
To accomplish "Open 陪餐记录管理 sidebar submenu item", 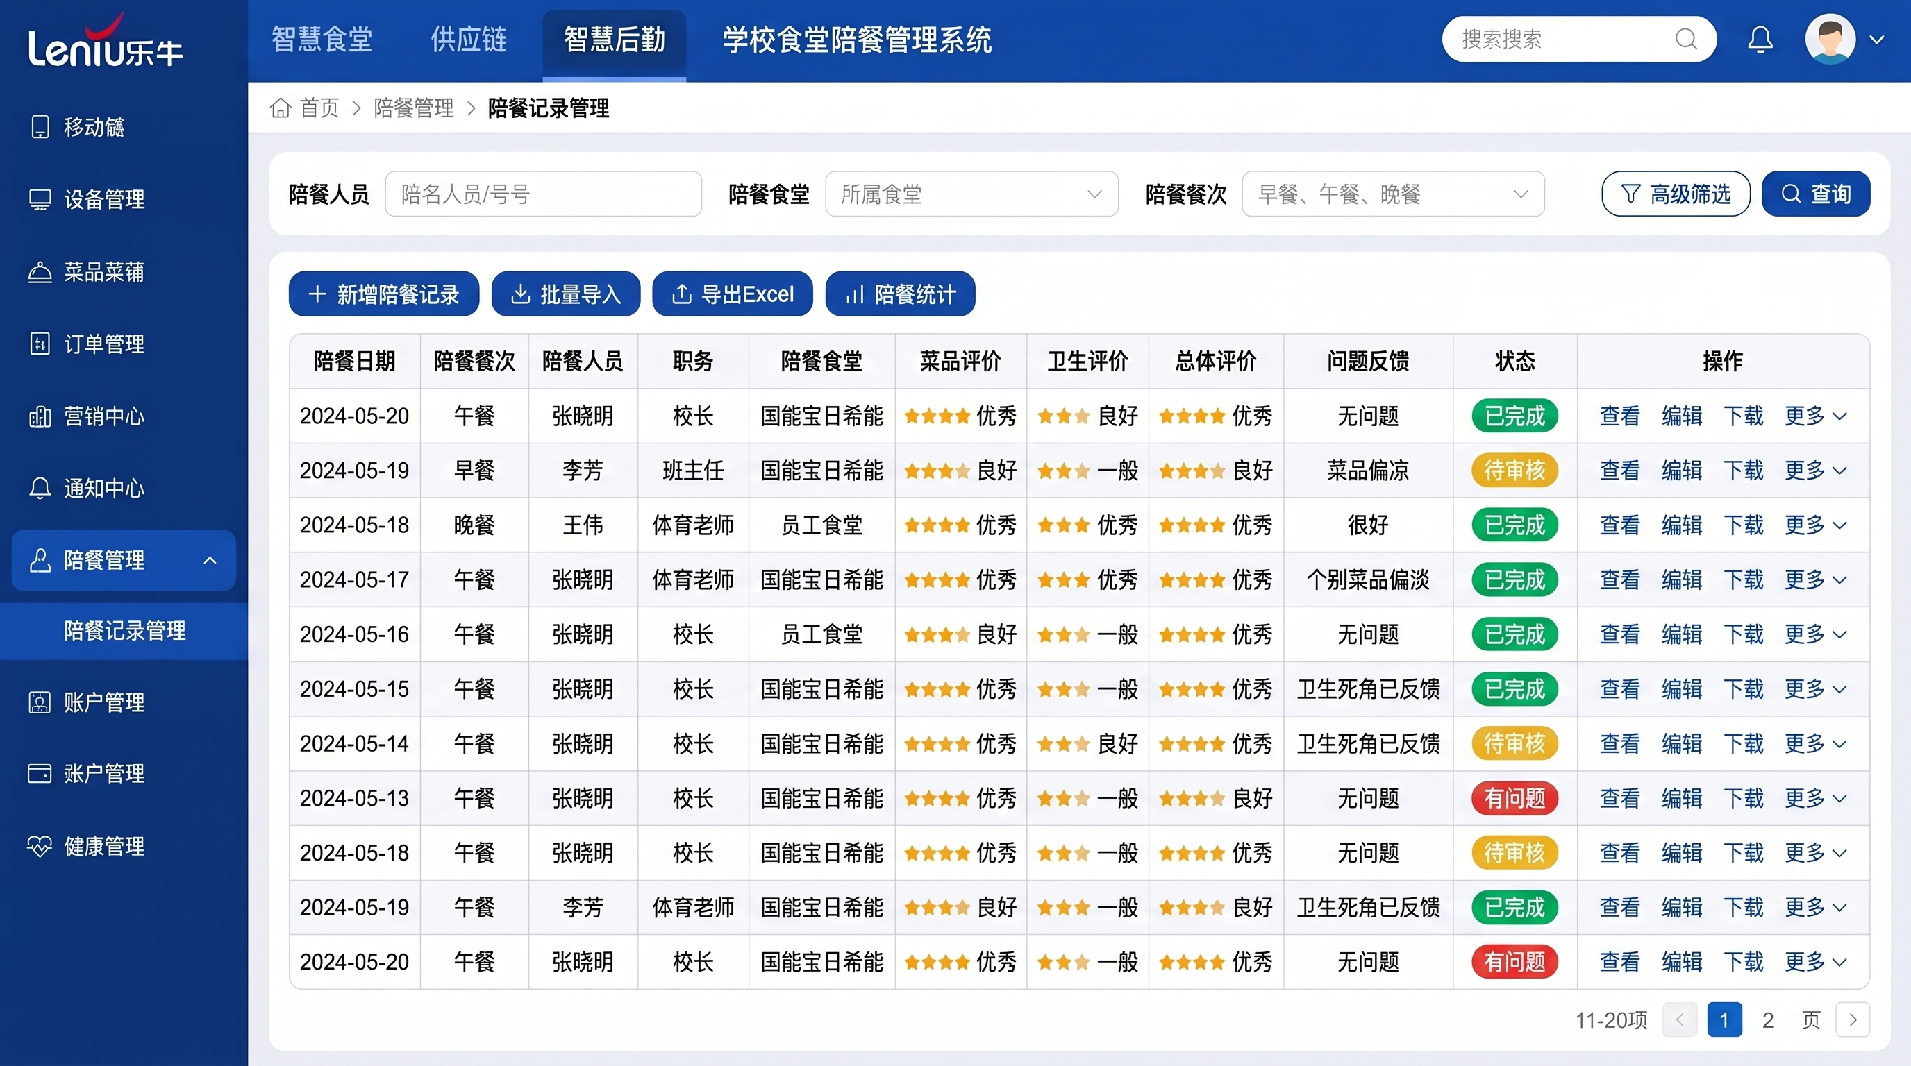I will (x=124, y=631).
